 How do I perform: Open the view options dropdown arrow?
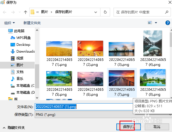tap(156, 23)
